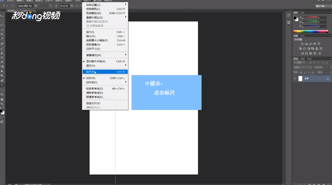Toggle lock all in Layers panel
Image resolution: width=332 pixels, height=185 pixels.
[312, 73]
